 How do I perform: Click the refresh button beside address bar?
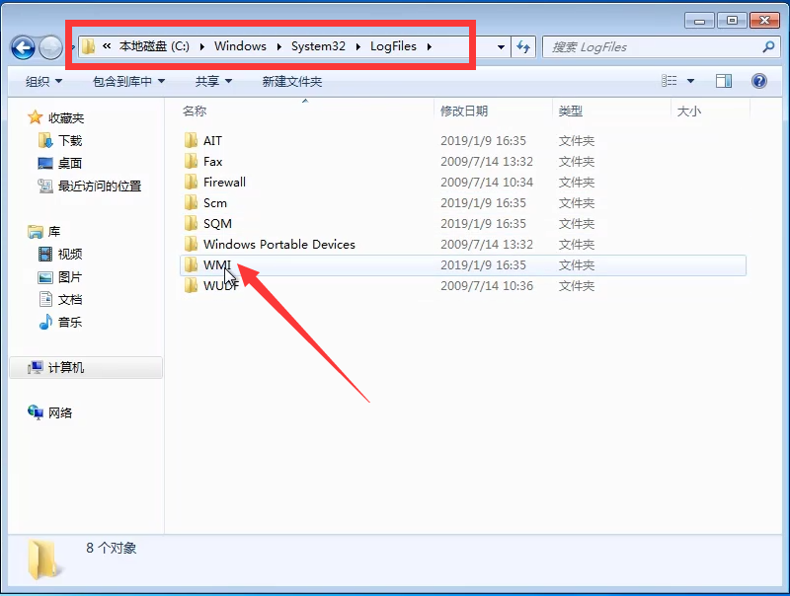point(523,47)
